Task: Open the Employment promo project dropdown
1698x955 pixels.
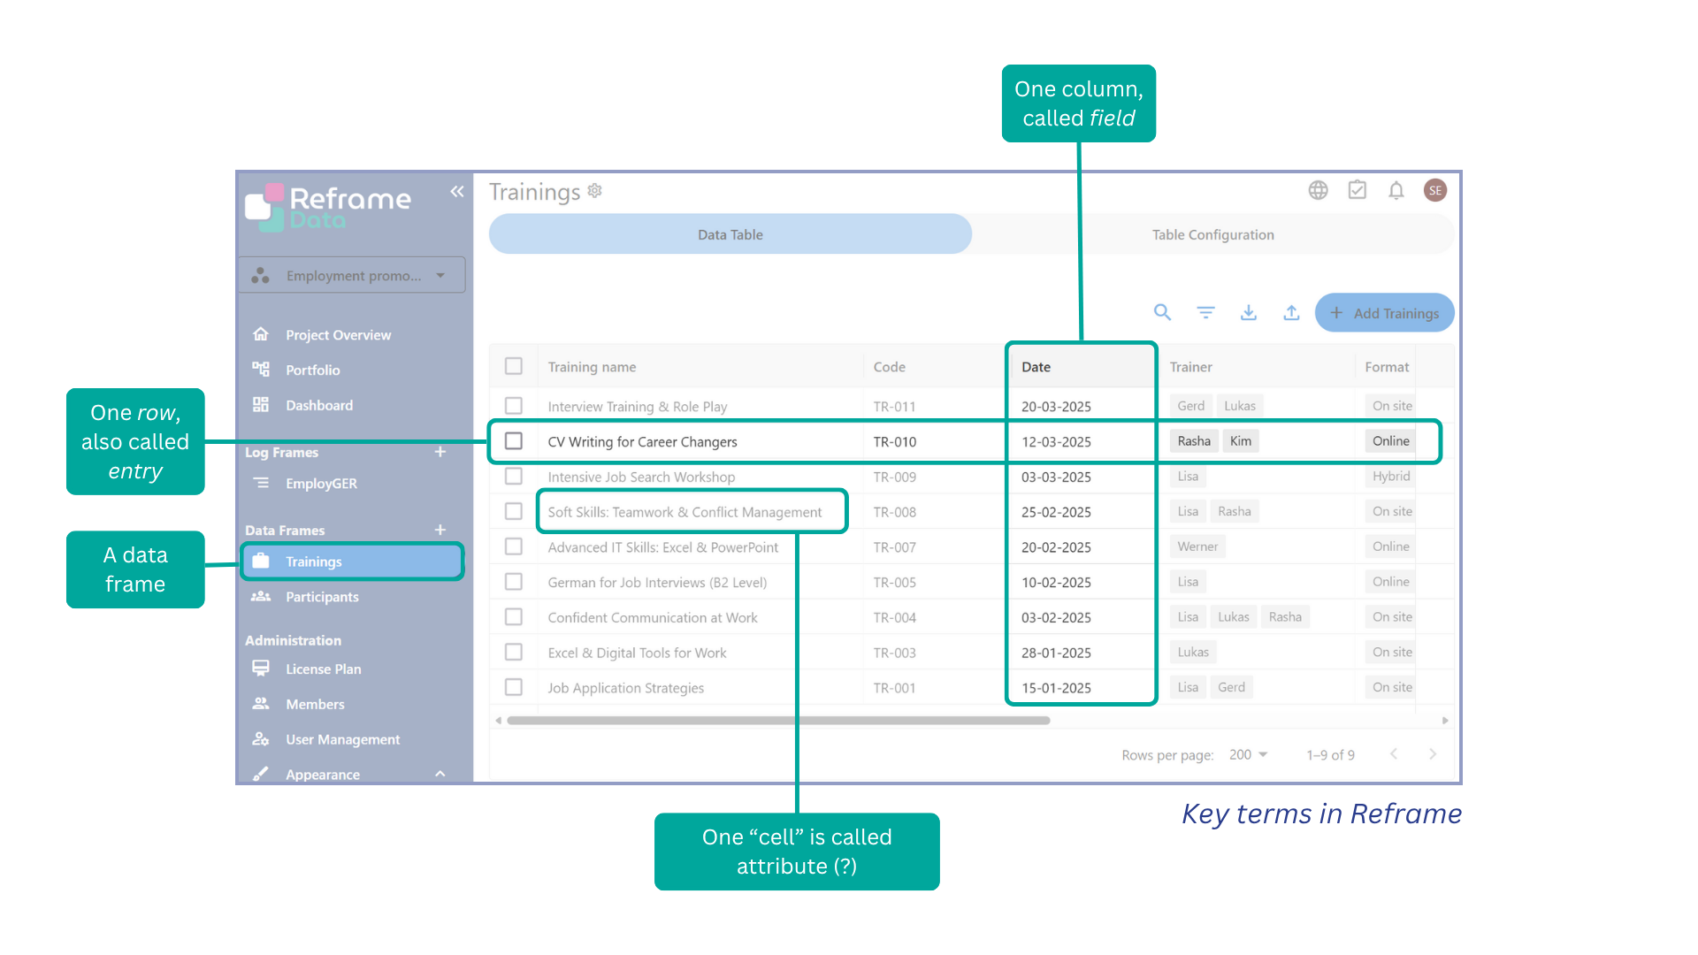Action: [352, 276]
